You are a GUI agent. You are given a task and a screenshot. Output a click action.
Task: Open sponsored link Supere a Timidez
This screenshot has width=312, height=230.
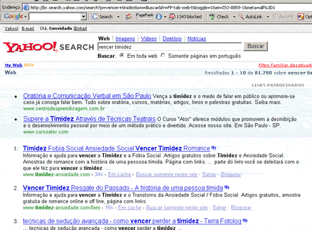coord(89,119)
